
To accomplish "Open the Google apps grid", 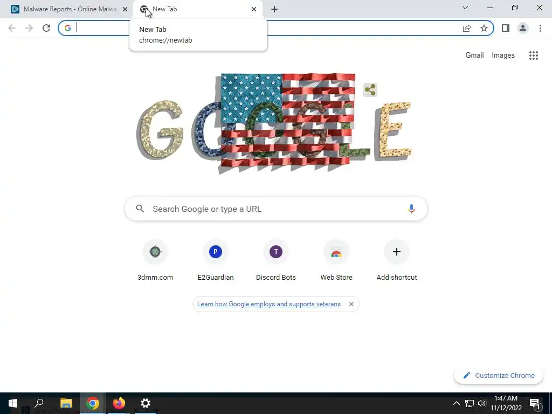I will click(534, 56).
